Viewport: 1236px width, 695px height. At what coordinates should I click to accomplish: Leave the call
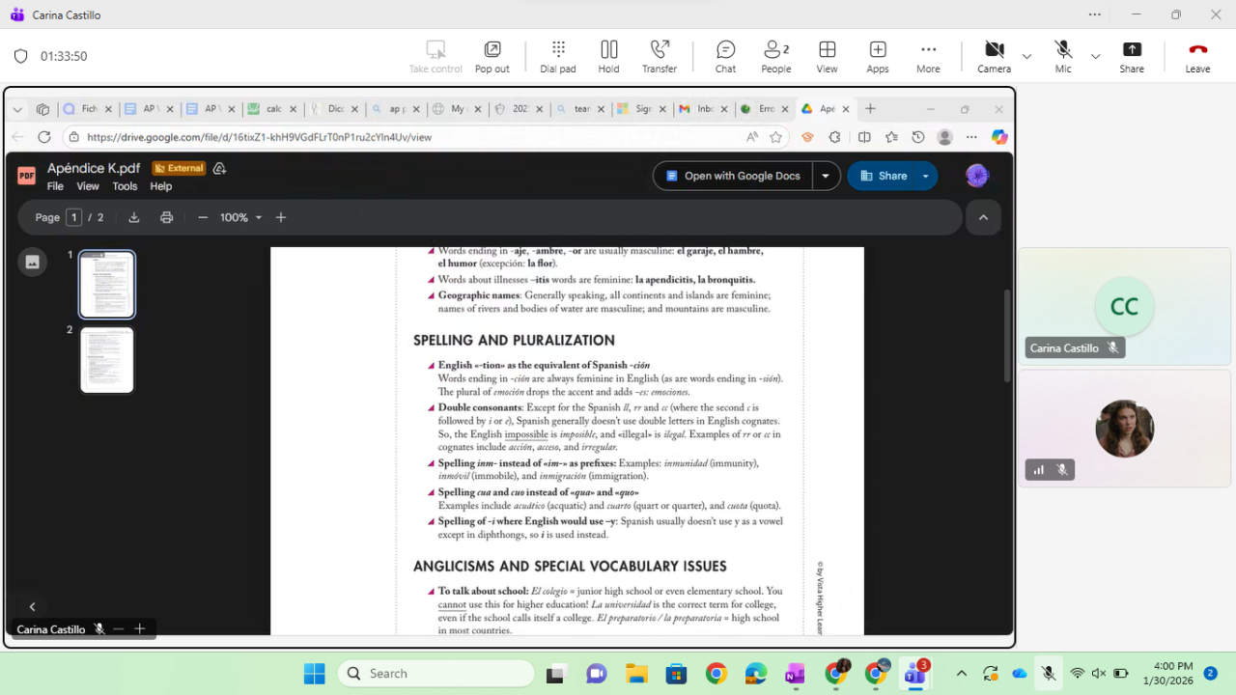point(1197,56)
